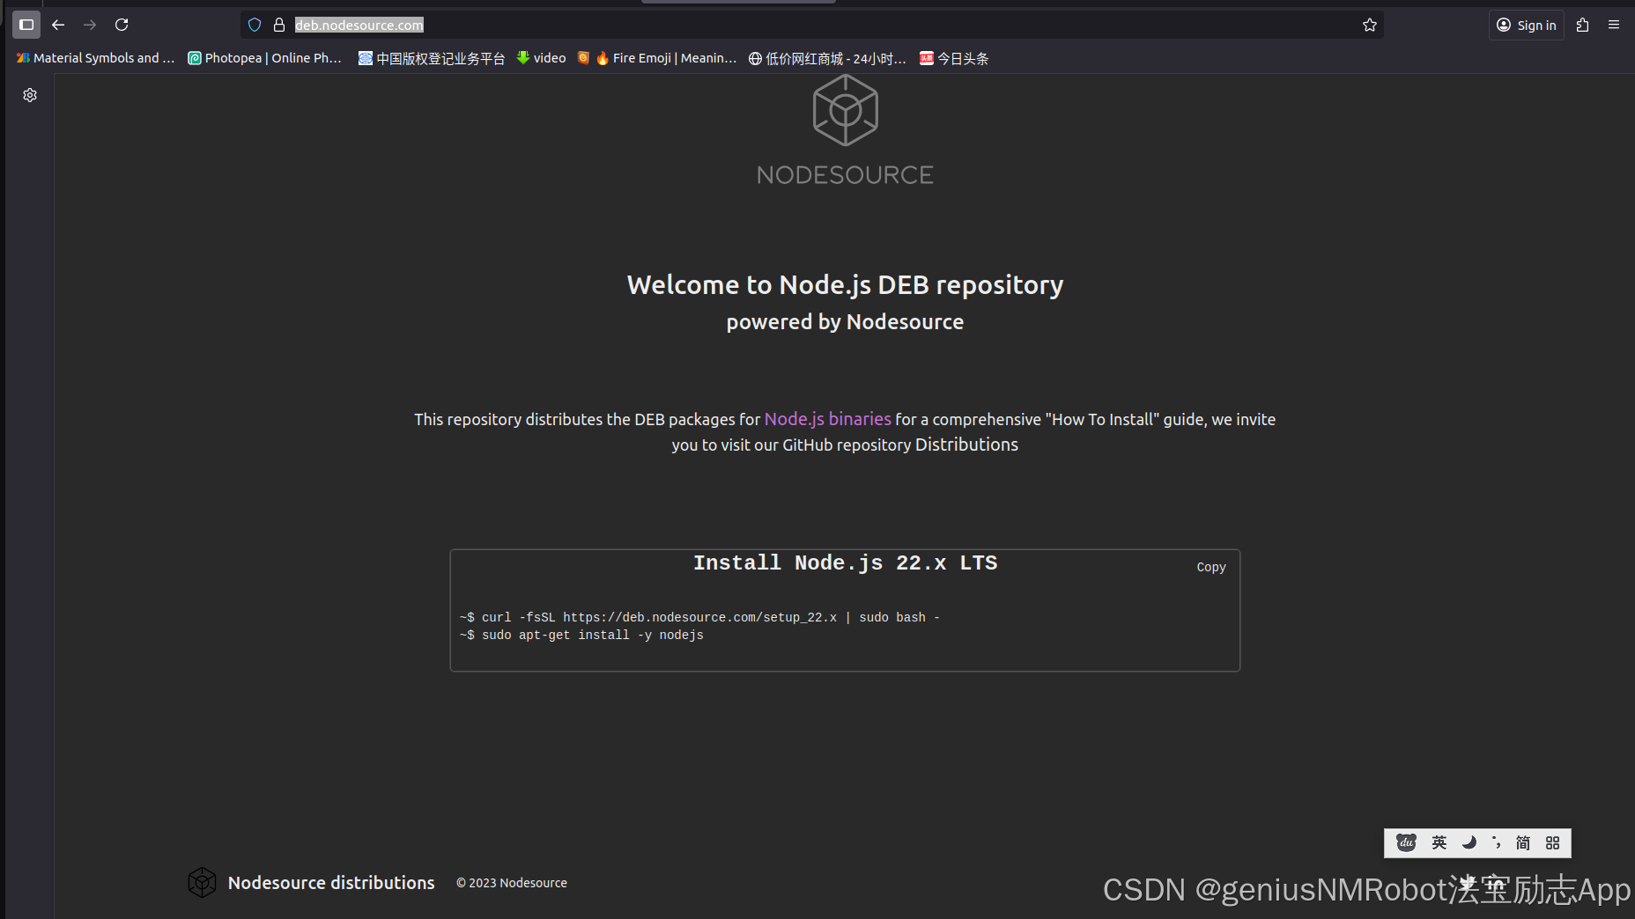Screen dimensions: 1635x919
Task: Click the footer Nodesource cube logo
Action: pos(202,882)
